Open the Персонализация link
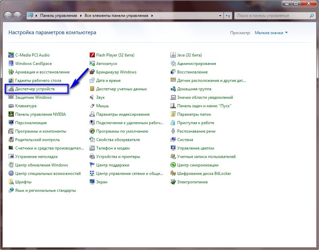This screenshot has width=319, height=250. click(31, 123)
